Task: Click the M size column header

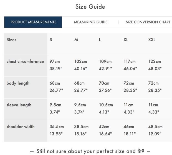Action: click(76, 40)
